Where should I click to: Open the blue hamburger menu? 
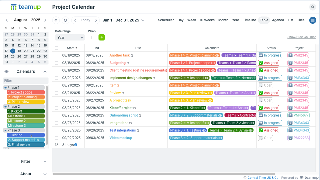click(312, 20)
